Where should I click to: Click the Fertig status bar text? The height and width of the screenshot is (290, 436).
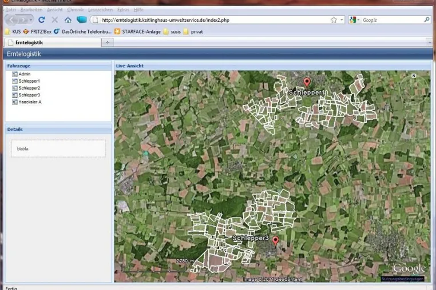pyautogui.click(x=11, y=288)
